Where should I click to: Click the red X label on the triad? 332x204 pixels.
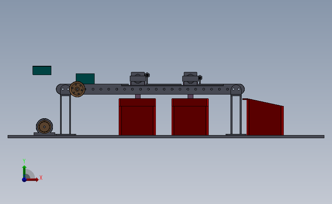pos(41,178)
